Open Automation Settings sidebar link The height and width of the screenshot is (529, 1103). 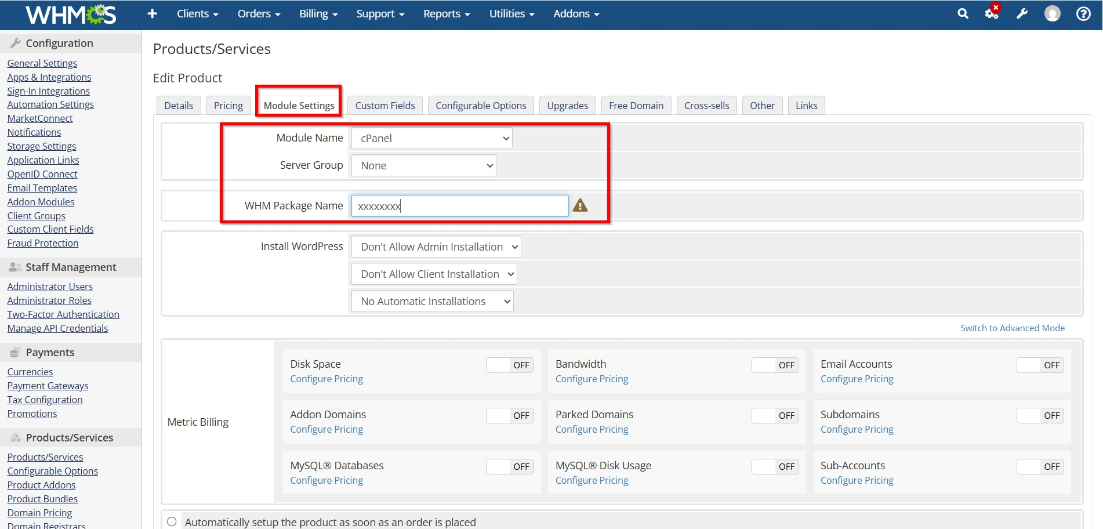(x=50, y=104)
